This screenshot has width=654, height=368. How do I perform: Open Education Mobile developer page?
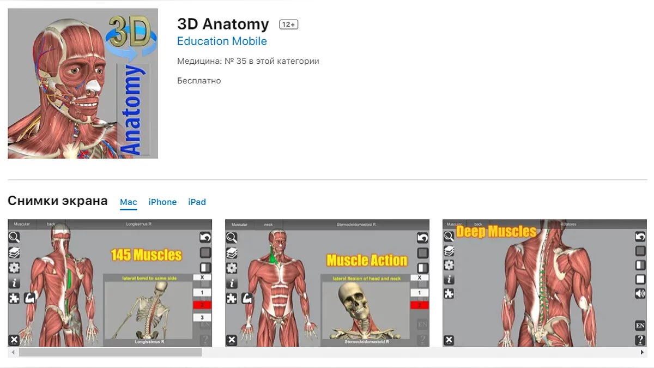coord(222,41)
